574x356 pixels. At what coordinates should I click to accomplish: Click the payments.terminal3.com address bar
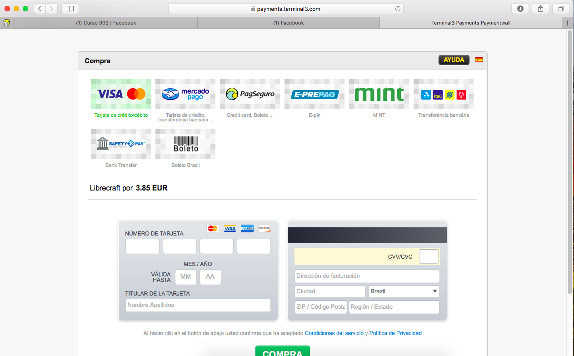pos(286,9)
